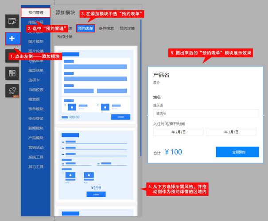Screen dimensions: 268x221
Task: Click the check-in date field 年/月/日
Action: [178, 132]
